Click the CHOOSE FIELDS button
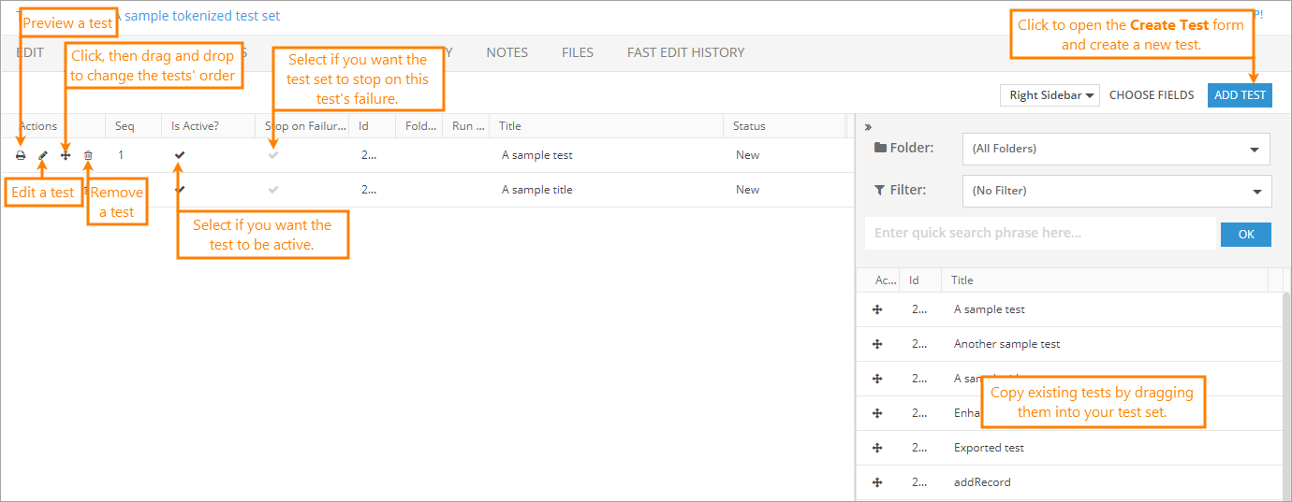Viewport: 1292px width, 502px height. (x=1152, y=95)
